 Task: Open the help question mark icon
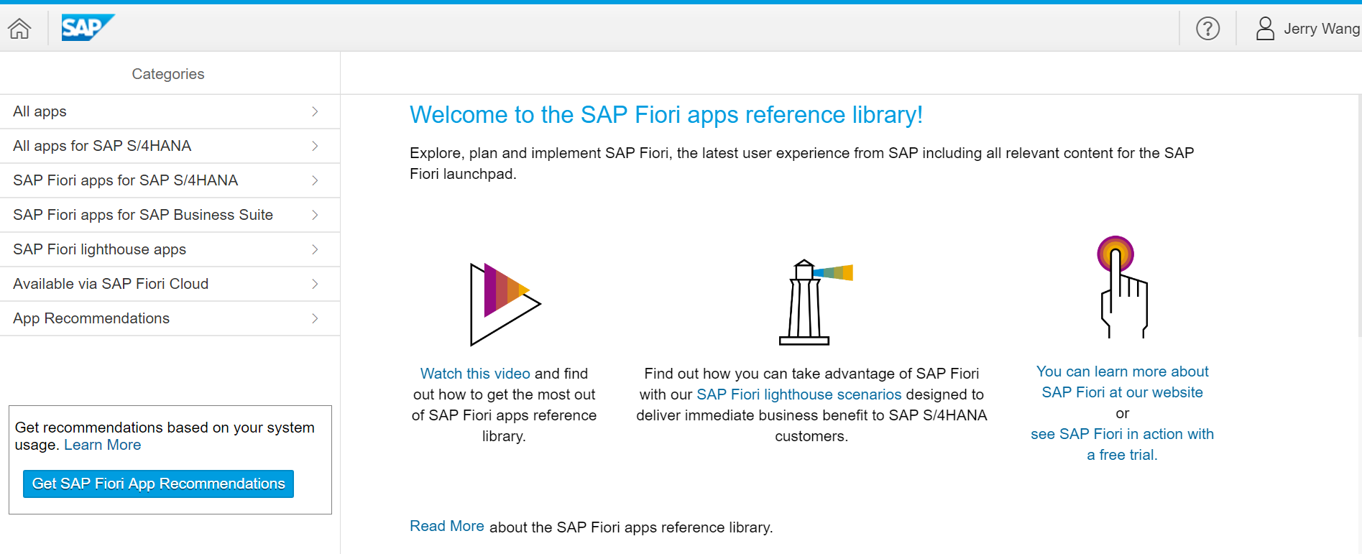[1207, 29]
